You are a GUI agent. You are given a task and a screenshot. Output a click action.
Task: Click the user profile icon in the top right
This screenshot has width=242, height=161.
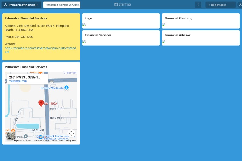240,5
